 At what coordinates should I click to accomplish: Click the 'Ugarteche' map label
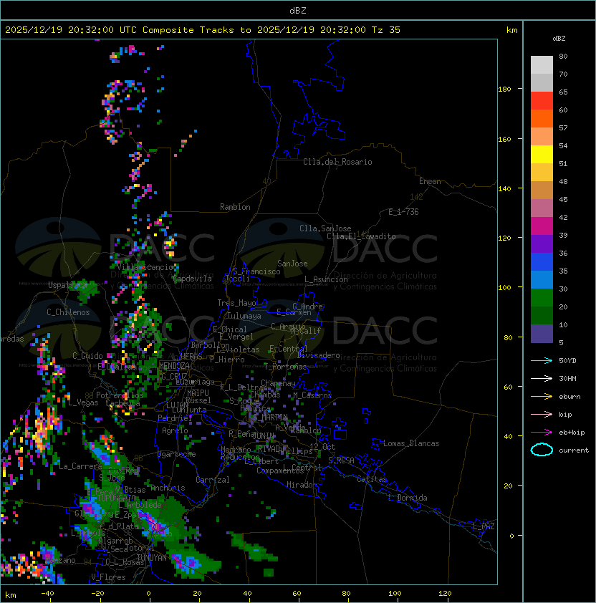177,454
